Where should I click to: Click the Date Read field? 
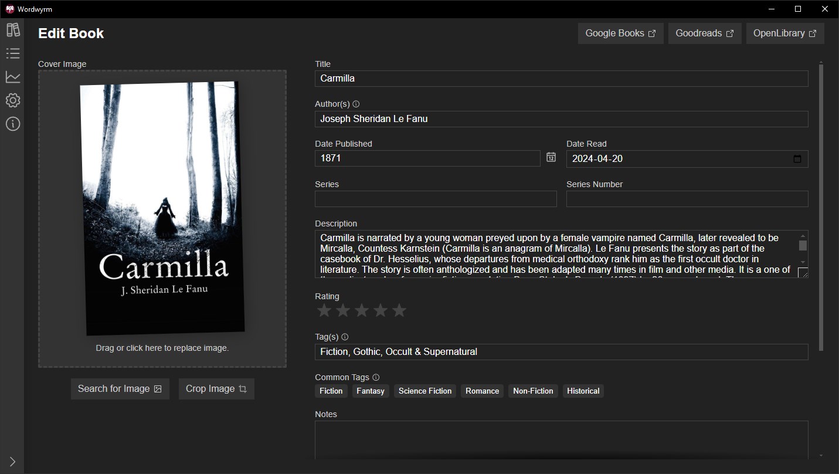click(687, 159)
